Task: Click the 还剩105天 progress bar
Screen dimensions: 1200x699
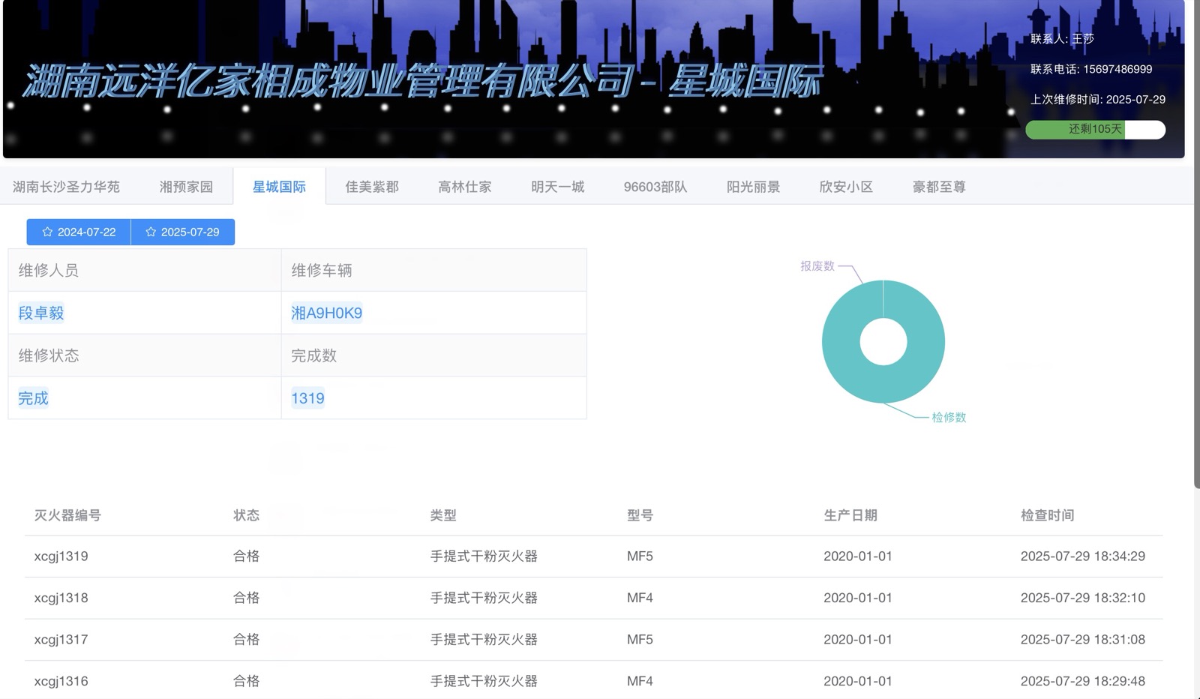Action: pyautogui.click(x=1095, y=130)
